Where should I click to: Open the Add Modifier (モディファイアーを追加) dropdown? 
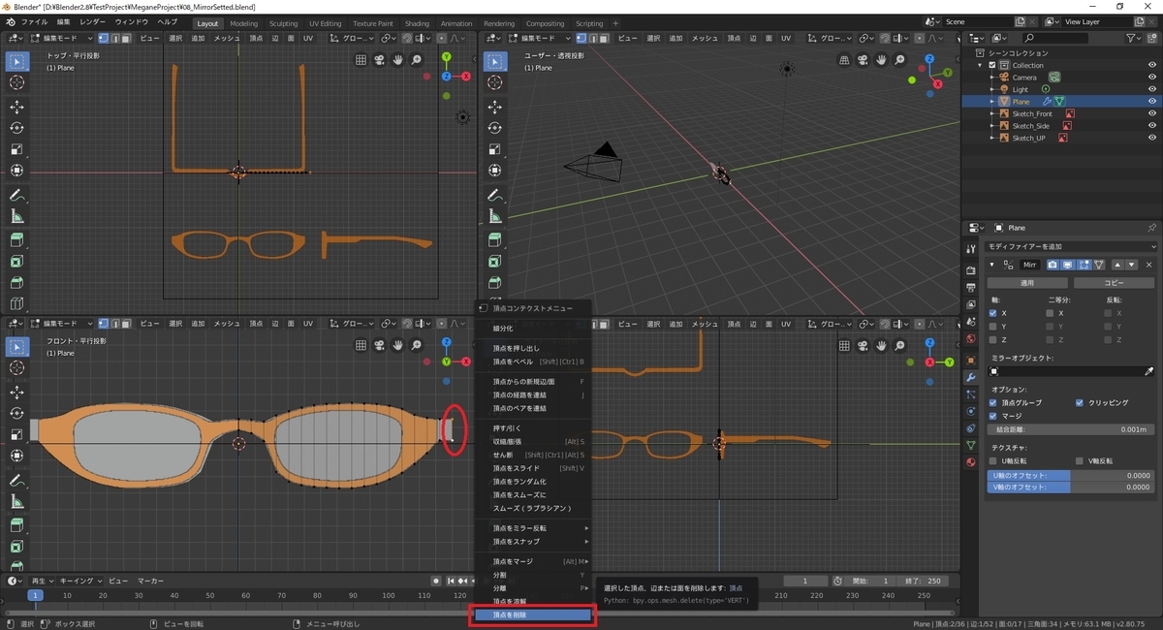[x=1070, y=248]
